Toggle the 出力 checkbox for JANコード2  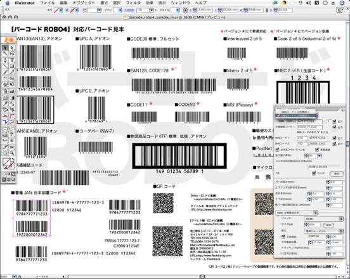click(334, 143)
